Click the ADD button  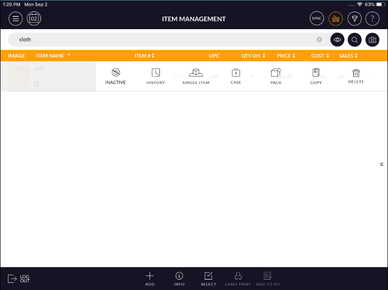(x=150, y=279)
